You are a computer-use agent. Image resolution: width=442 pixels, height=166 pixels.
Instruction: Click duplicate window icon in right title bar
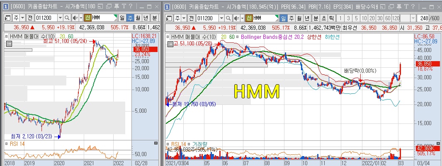(x=391, y=7)
